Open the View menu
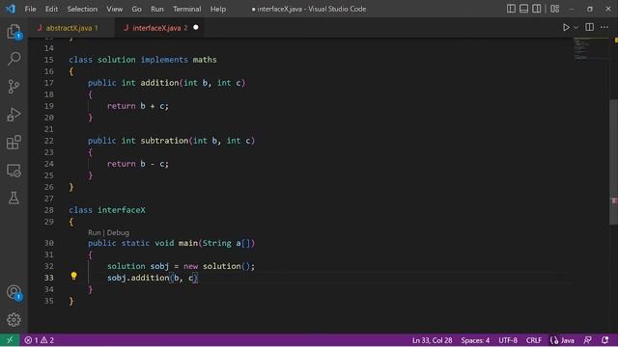This screenshot has height=347, width=618. point(114,9)
